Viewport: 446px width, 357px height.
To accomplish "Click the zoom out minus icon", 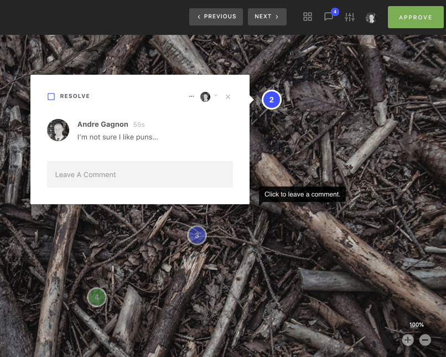I will 425,340.
